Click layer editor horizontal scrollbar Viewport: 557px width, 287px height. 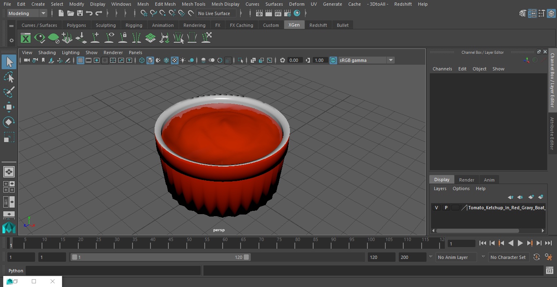pyautogui.click(x=477, y=230)
